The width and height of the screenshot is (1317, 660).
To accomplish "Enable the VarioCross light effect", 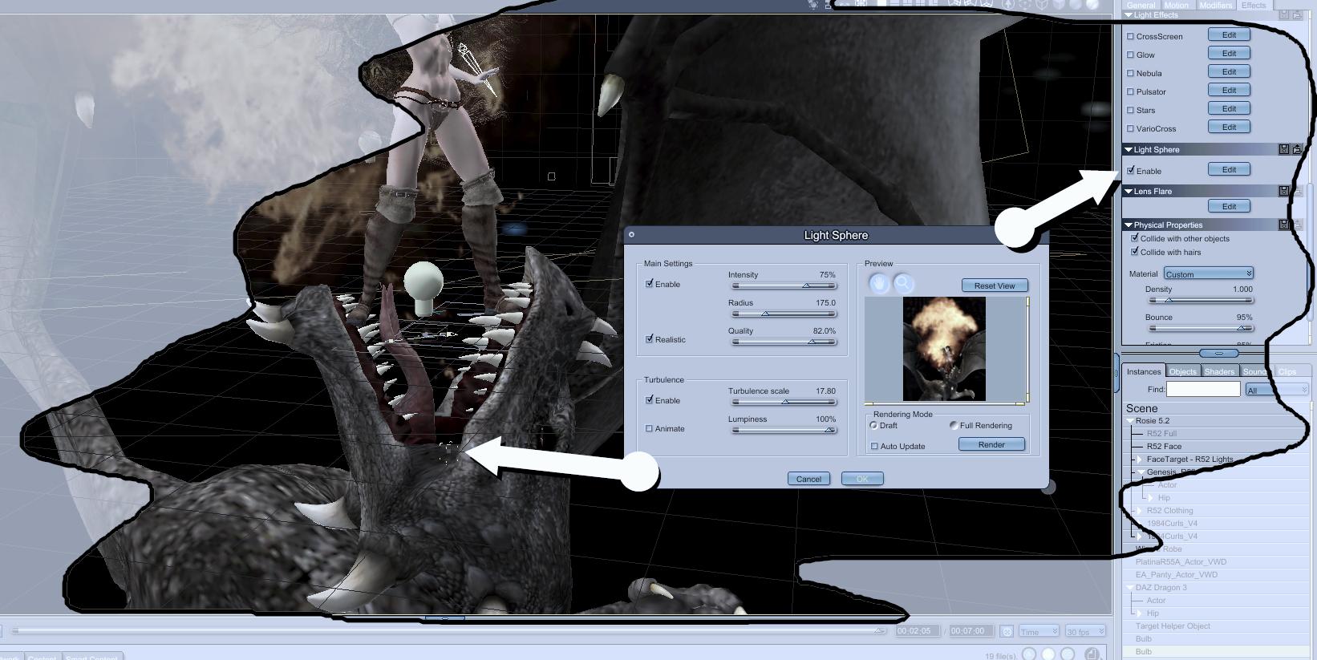I will (1131, 128).
